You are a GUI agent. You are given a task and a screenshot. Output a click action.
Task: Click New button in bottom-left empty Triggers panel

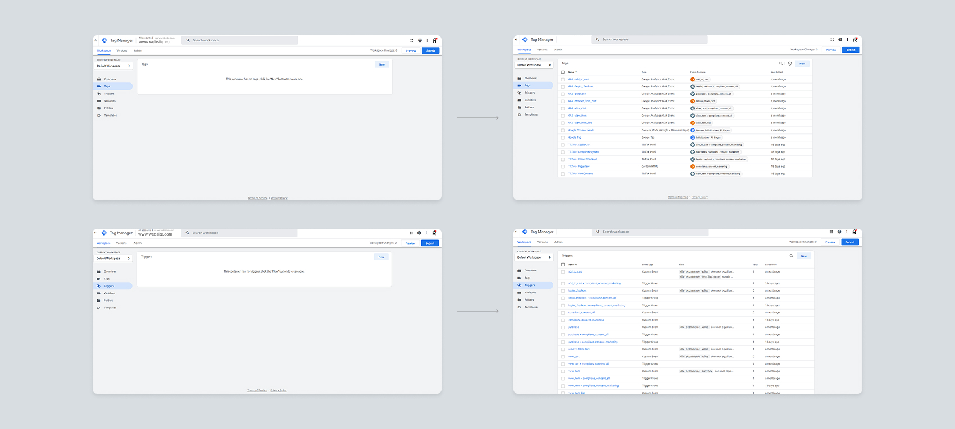tap(381, 257)
